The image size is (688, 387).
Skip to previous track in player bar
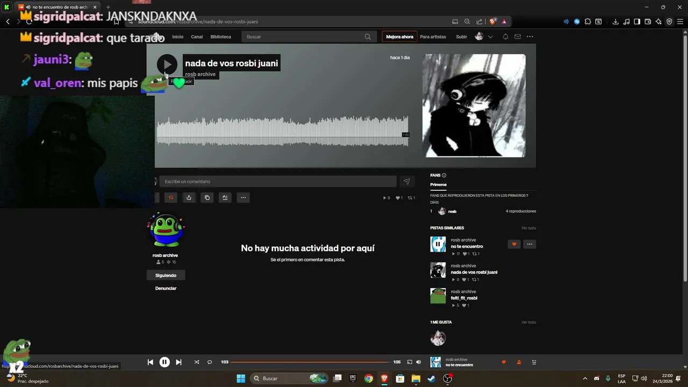tap(150, 362)
